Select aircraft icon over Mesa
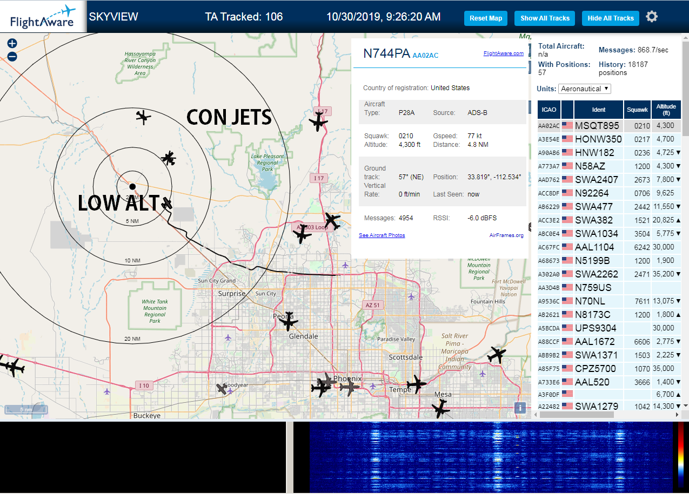The image size is (689, 494). click(x=441, y=409)
